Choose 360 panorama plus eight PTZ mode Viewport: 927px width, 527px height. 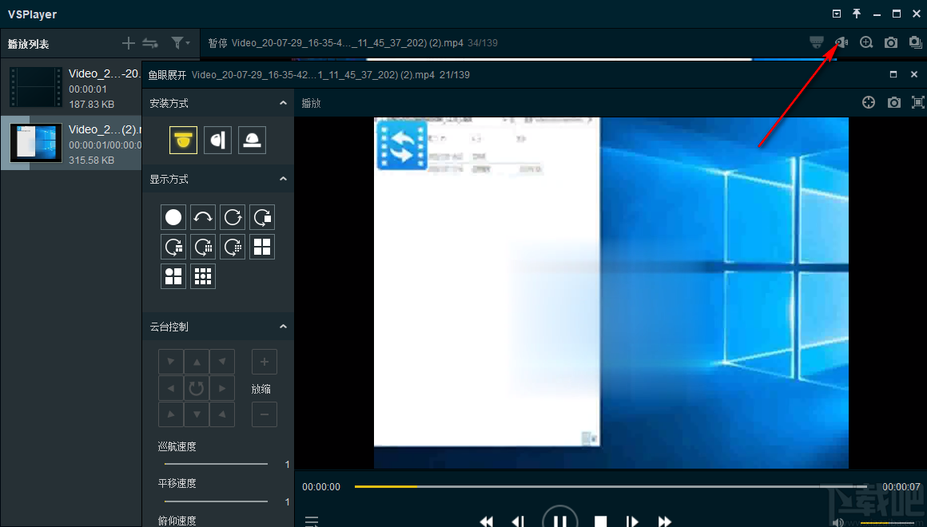point(233,247)
